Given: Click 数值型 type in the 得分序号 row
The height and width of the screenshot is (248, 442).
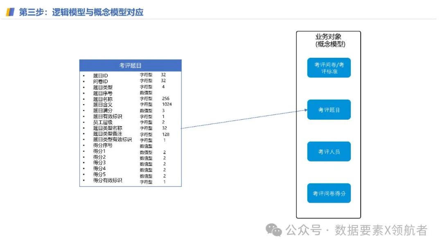Looking at the screenshot, I should [x=146, y=146].
